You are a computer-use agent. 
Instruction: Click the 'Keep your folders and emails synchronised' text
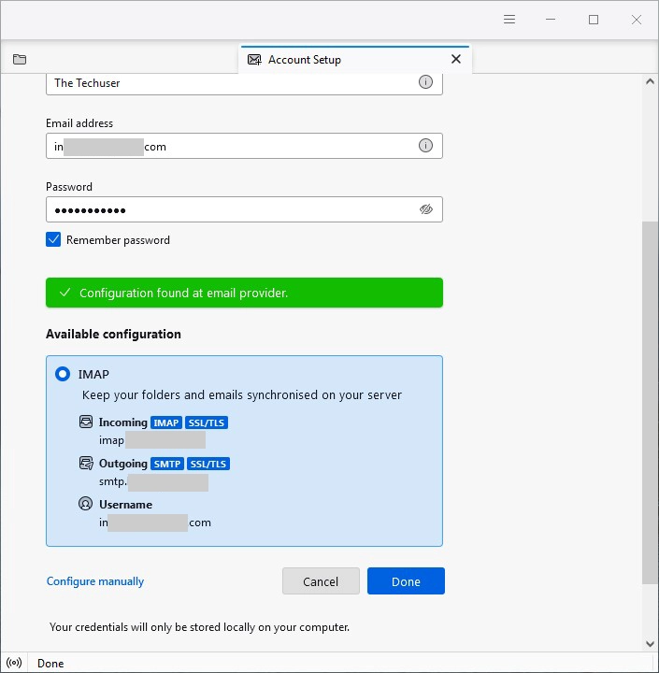pyautogui.click(x=242, y=394)
